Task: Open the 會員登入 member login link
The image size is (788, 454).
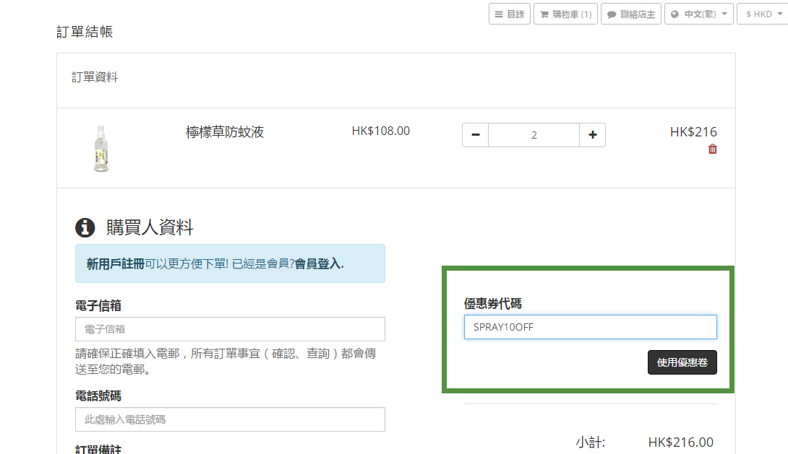Action: point(317,263)
